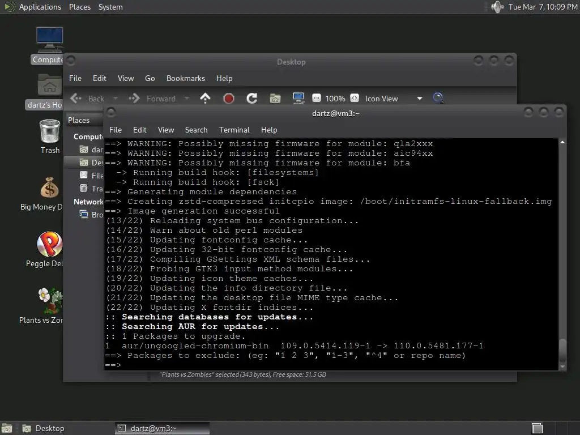Open File menu in Desktop window

pyautogui.click(x=75, y=78)
